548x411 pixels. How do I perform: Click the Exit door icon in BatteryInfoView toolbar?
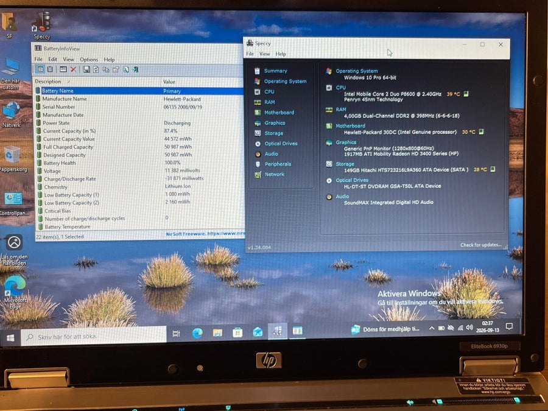(135, 69)
